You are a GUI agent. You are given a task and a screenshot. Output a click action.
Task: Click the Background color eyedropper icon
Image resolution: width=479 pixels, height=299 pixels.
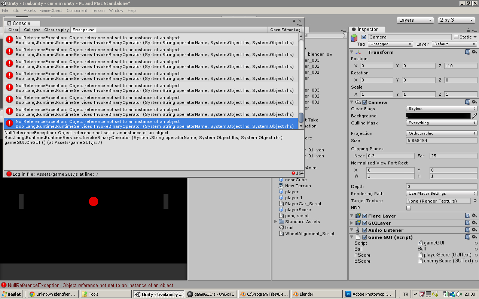click(x=475, y=116)
